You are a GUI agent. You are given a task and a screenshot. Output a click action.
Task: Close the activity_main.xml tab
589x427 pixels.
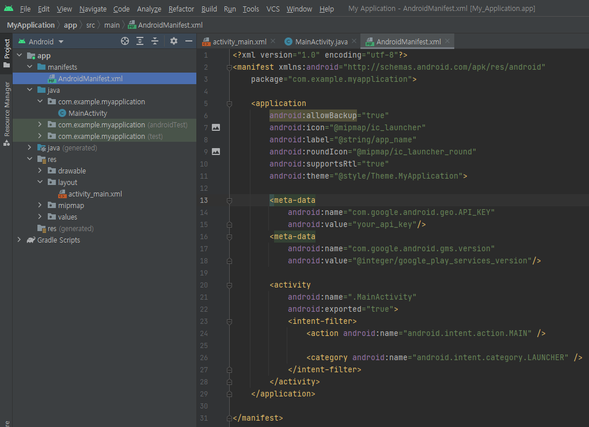click(273, 41)
